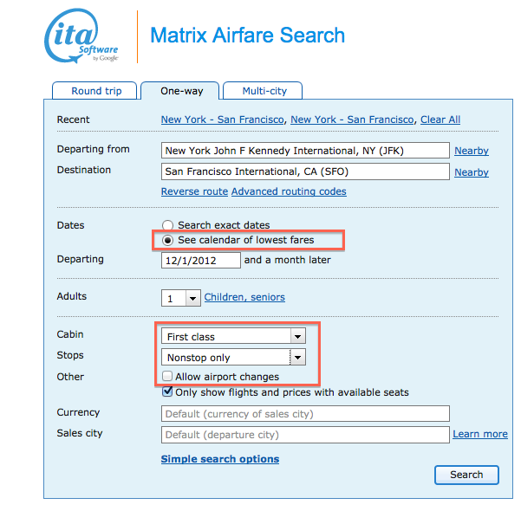Open the Cabin class dropdown

click(233, 336)
